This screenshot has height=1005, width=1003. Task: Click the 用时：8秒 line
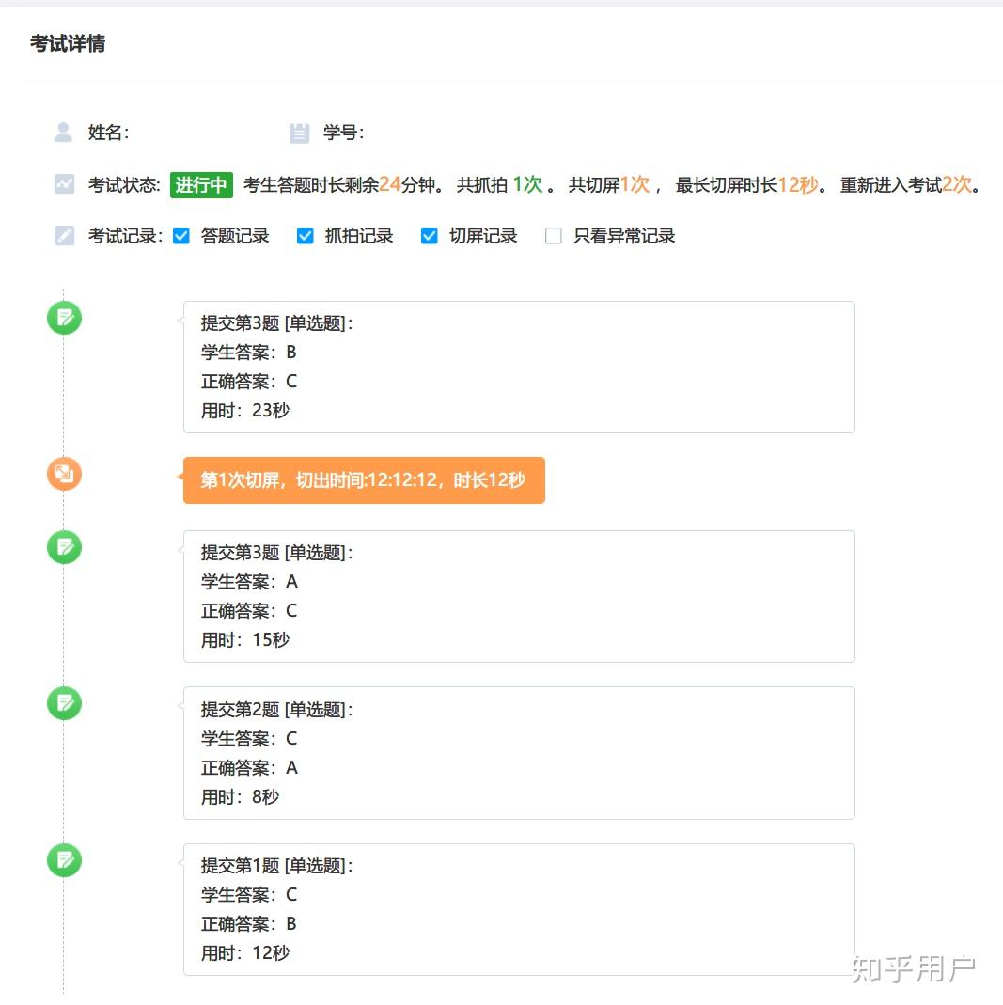(x=241, y=796)
